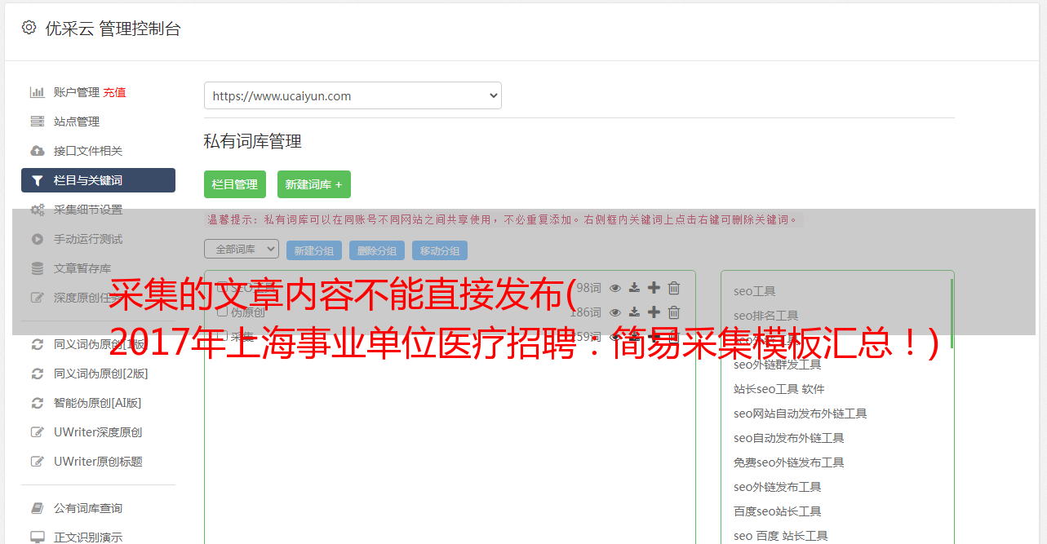This screenshot has height=544, width=1047.
Task: Click the 私有词库管理 heading
Action: 253,141
